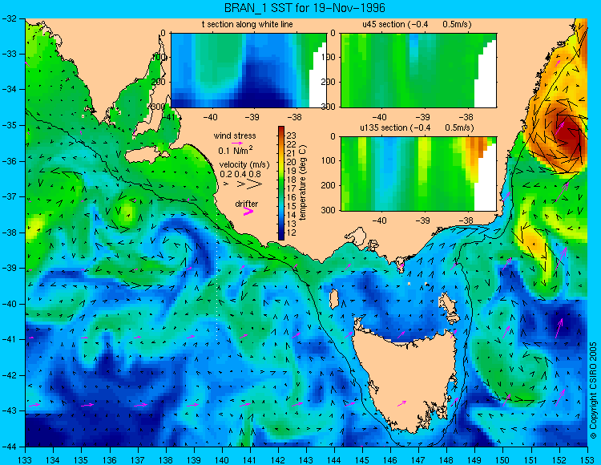
Task: Click the '144' longitude axis label
Action: [334, 460]
